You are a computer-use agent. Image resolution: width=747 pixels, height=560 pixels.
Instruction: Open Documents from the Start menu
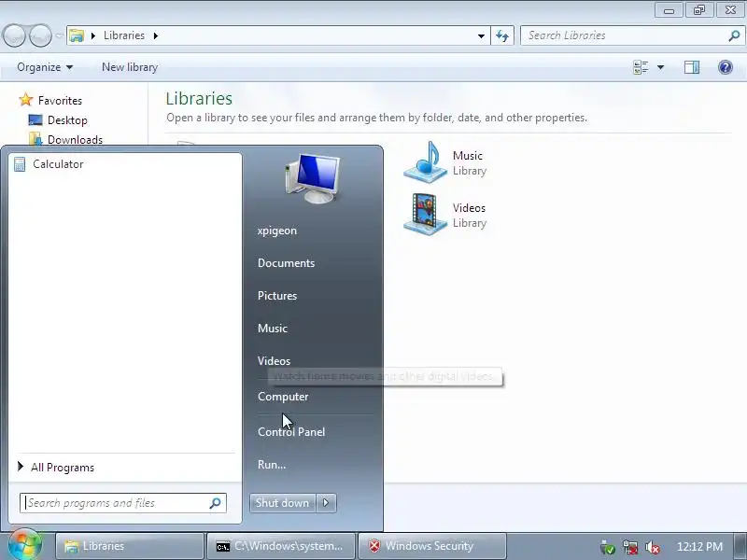pyautogui.click(x=286, y=263)
